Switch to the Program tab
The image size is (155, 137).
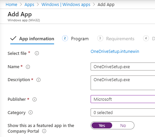pos(75,39)
